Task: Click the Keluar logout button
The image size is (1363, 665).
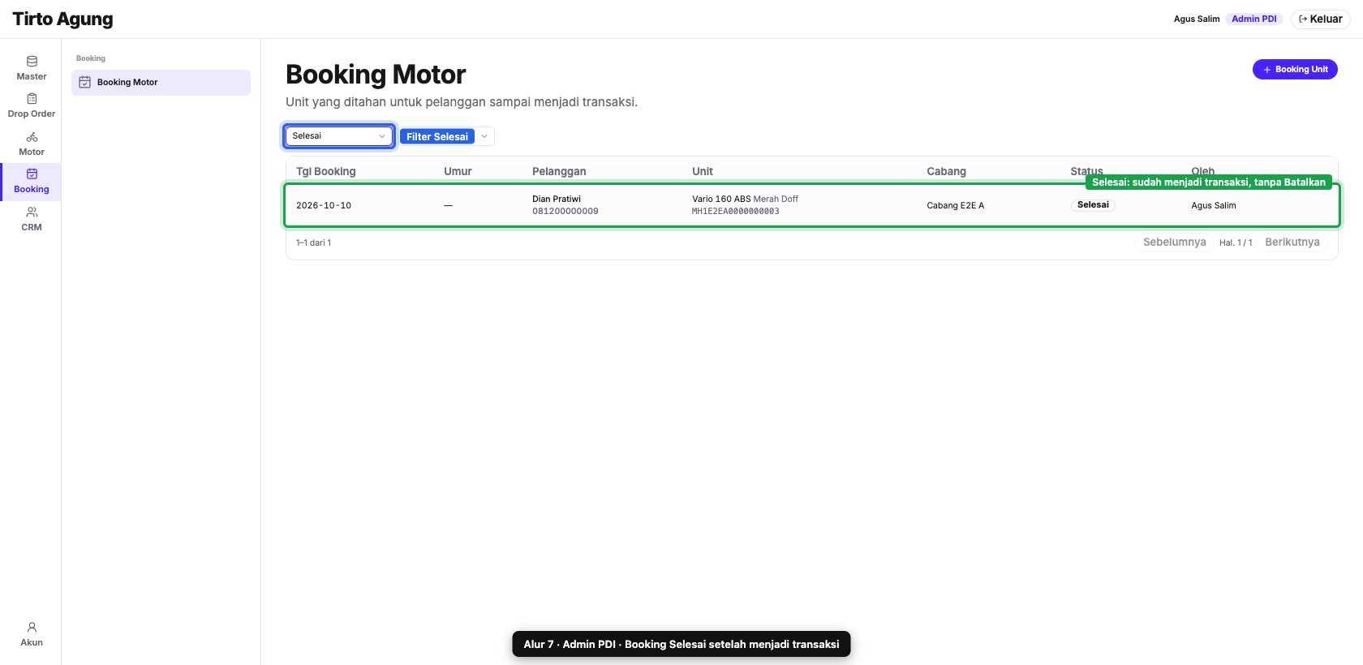Action: coord(1320,19)
